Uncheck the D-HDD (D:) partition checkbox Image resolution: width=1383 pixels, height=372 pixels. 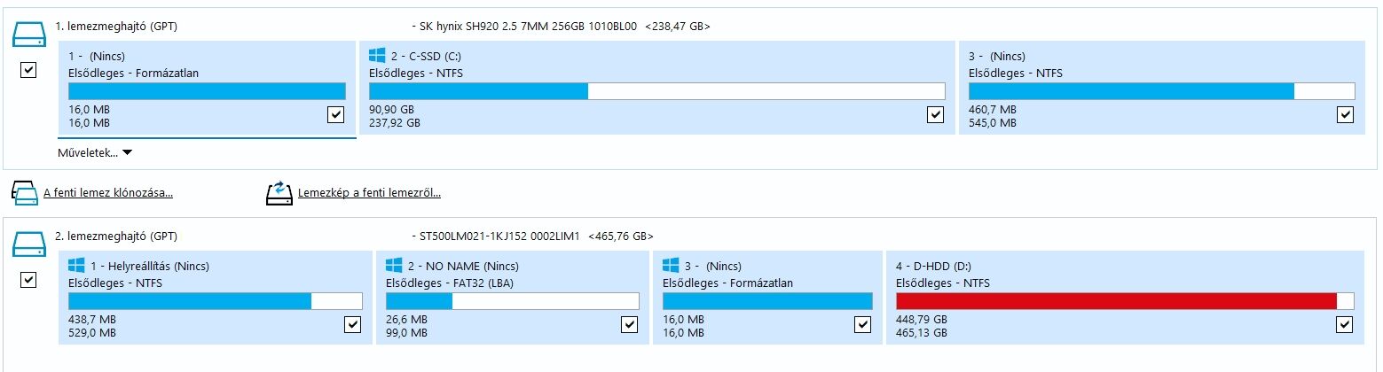1345,324
